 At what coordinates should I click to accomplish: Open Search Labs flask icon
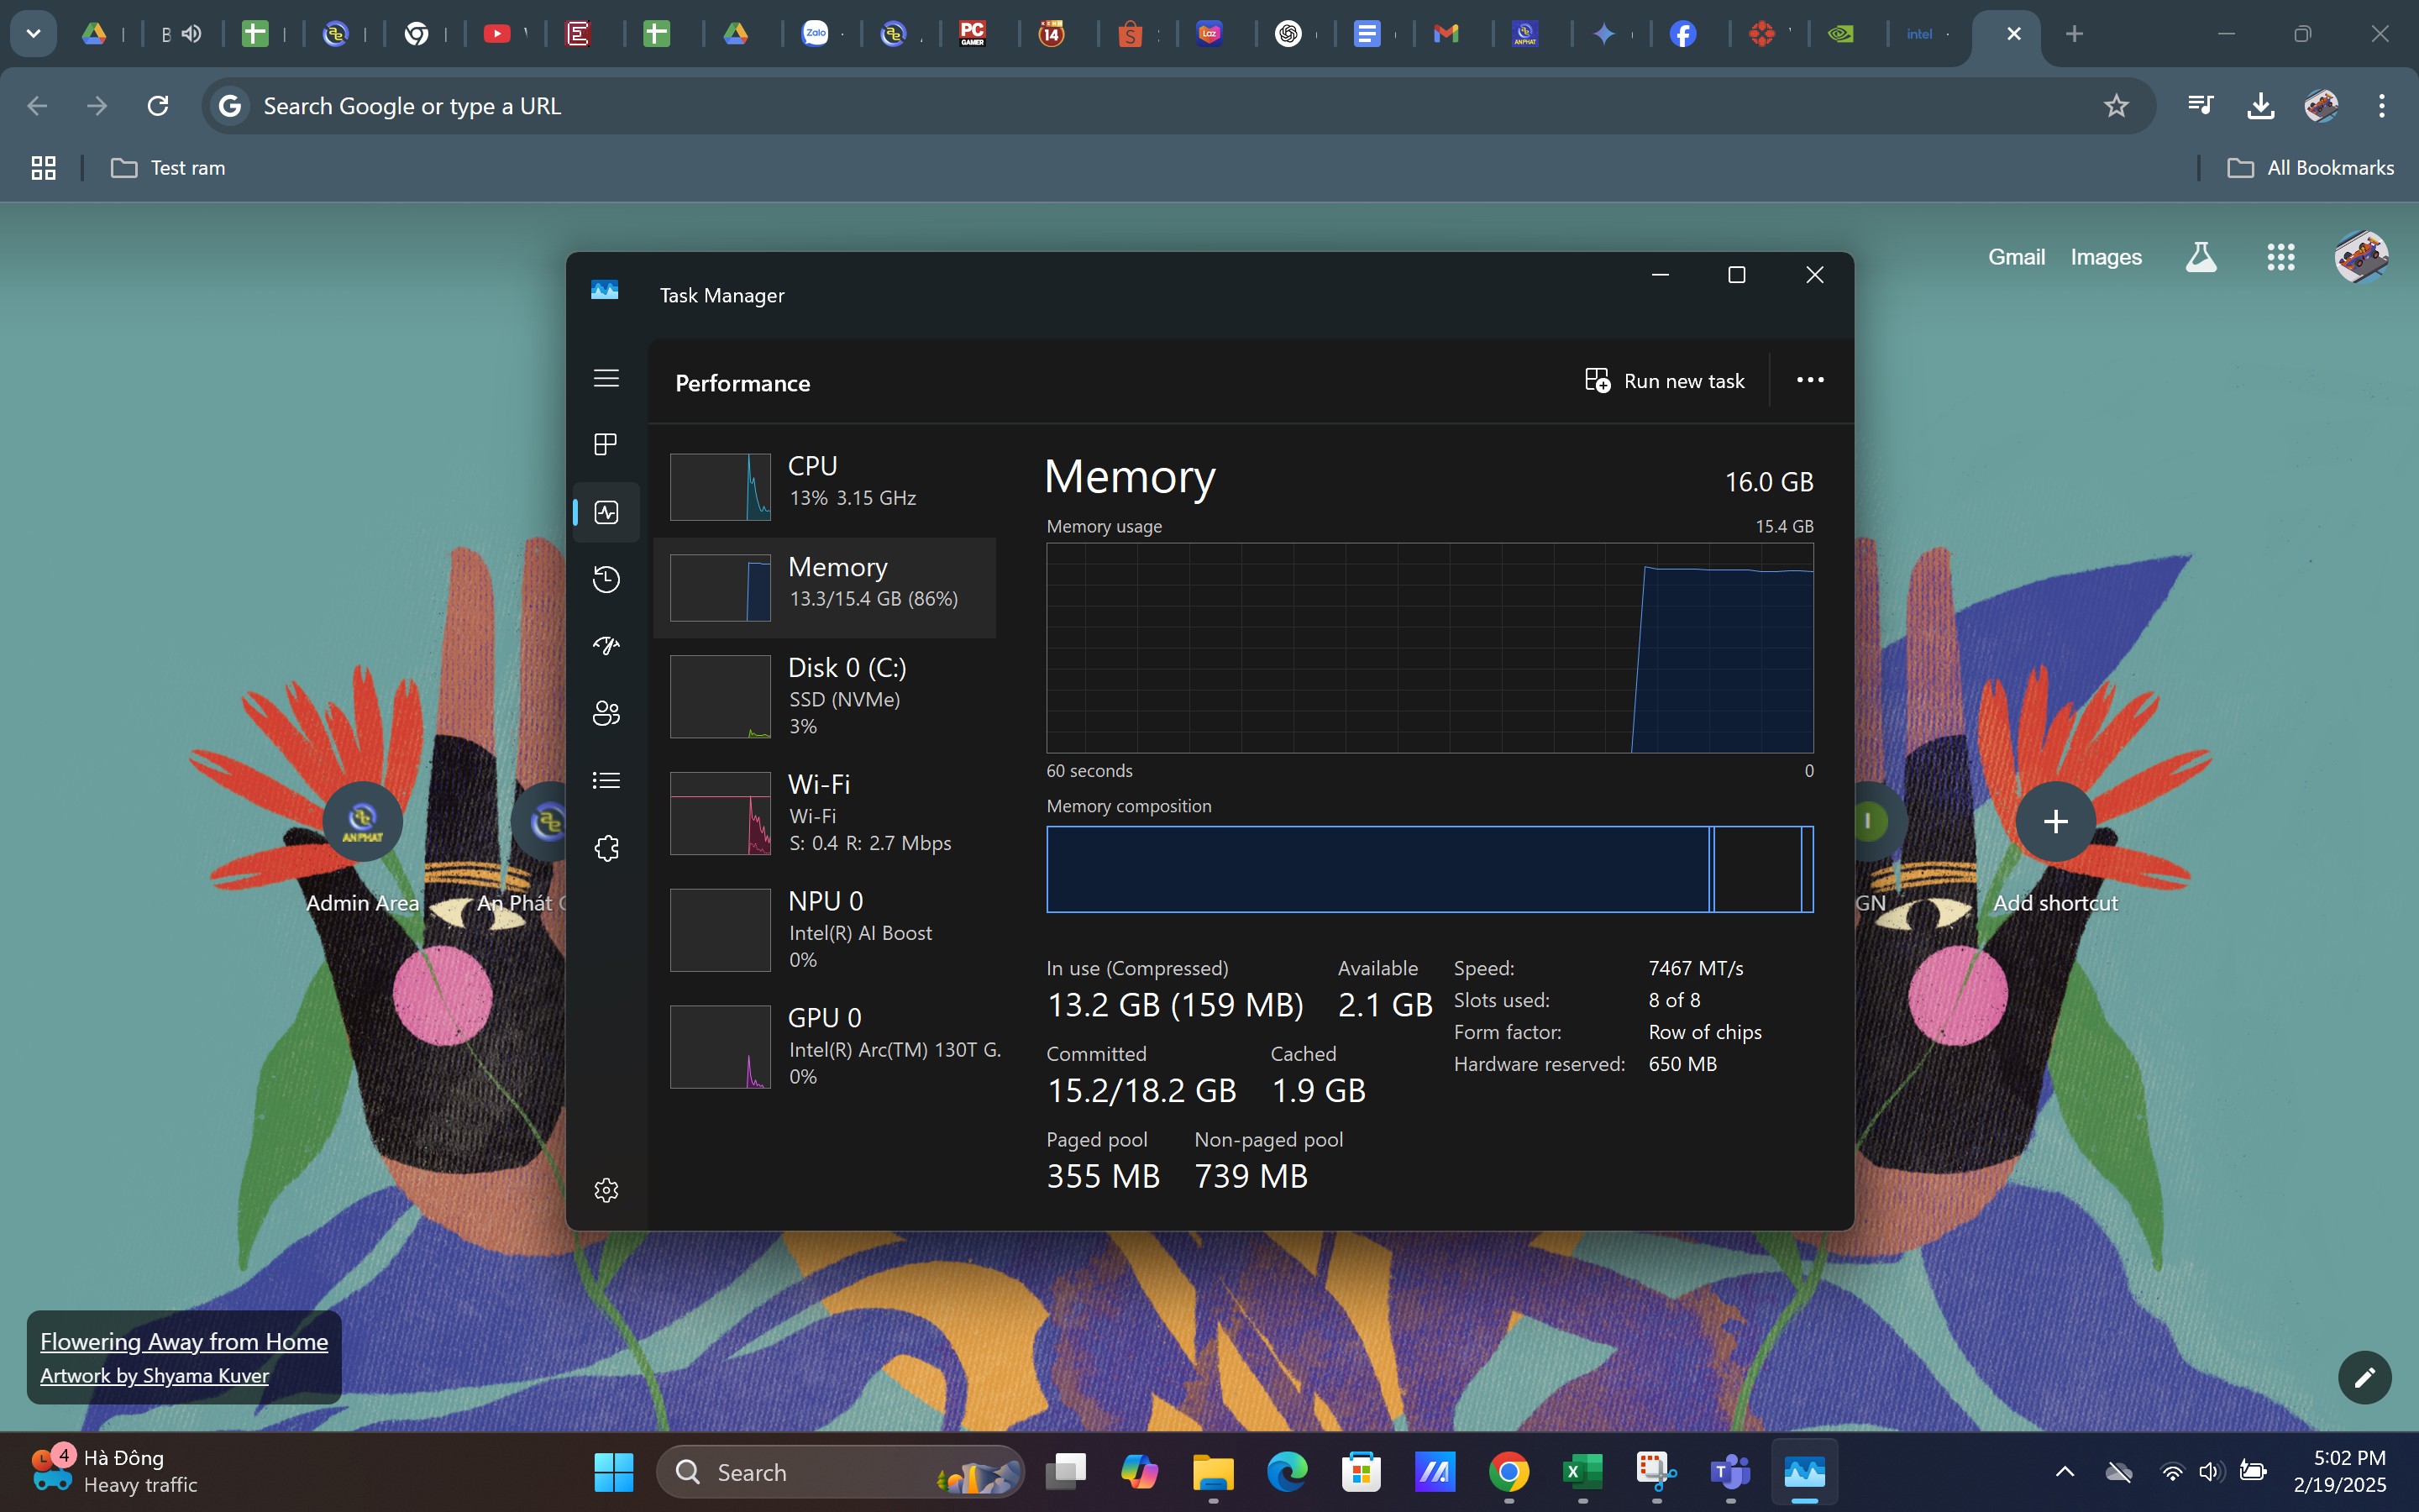click(2201, 257)
